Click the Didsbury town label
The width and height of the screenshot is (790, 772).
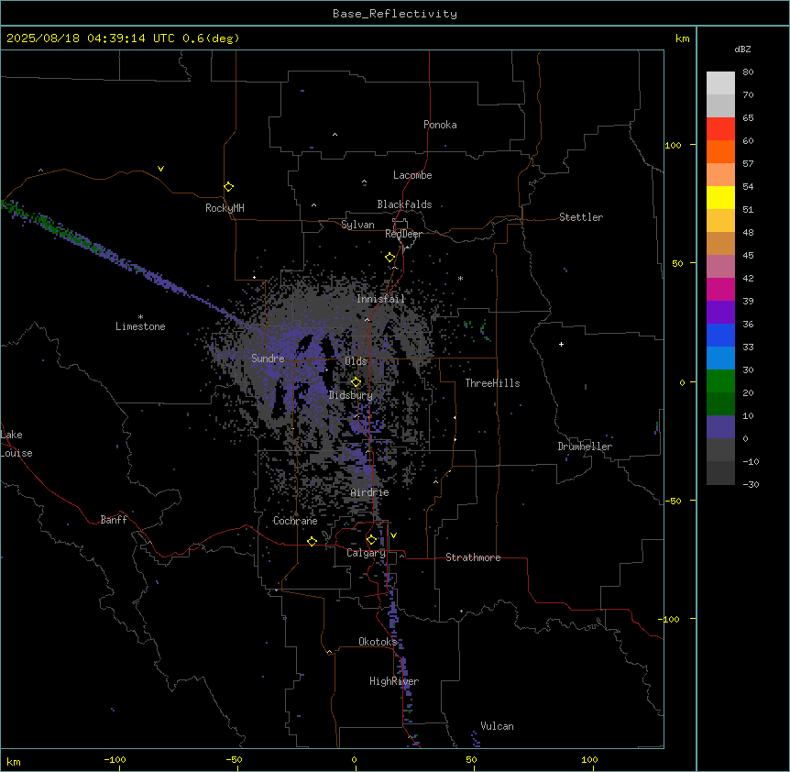pyautogui.click(x=351, y=395)
